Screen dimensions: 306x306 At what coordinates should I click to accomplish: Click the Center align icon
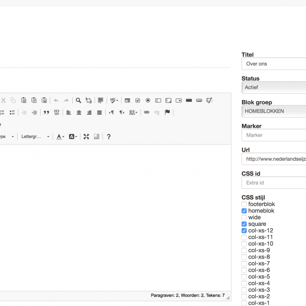(x=79, y=112)
